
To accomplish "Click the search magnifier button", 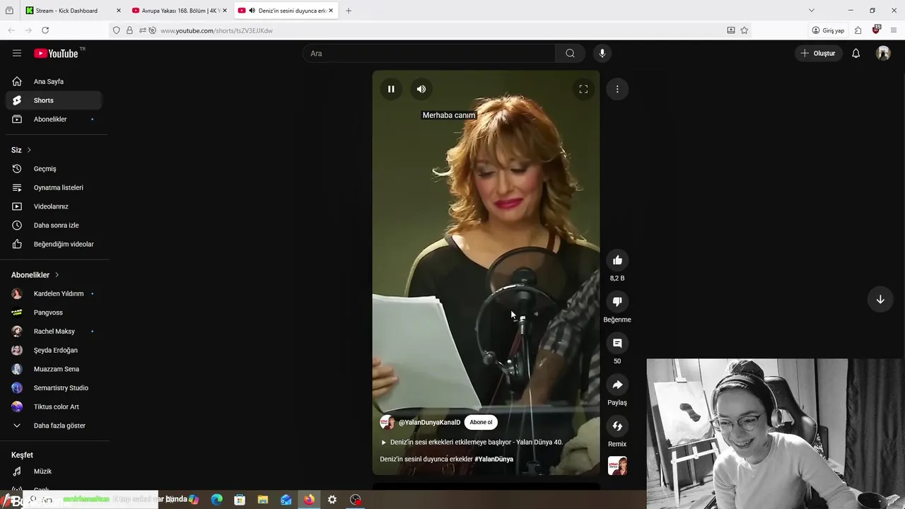I will [570, 53].
